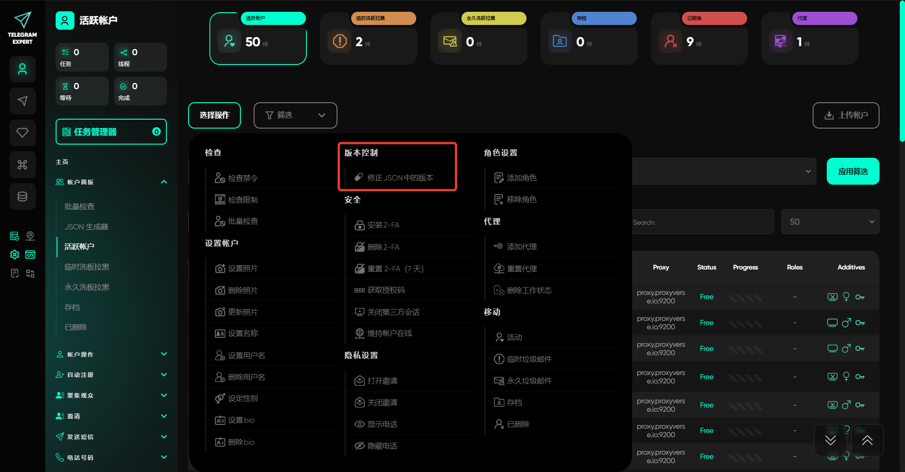Click the paper plane icon in left sidebar

pyautogui.click(x=22, y=101)
